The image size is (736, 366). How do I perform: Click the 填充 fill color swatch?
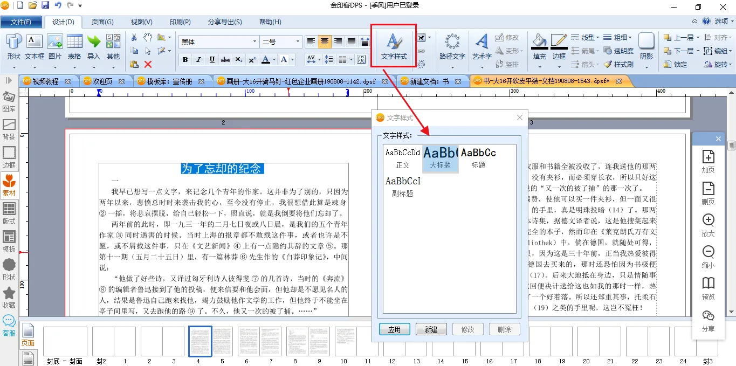[x=539, y=46]
